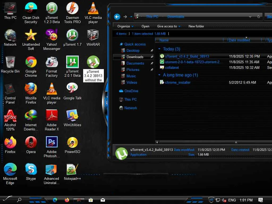Select the uTorrent_v3.4.2_Build_38913 file
The image size is (272, 204).
[187, 56]
